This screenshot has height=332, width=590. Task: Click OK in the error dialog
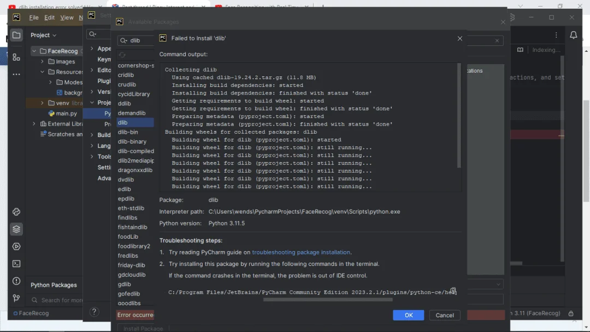point(408,315)
